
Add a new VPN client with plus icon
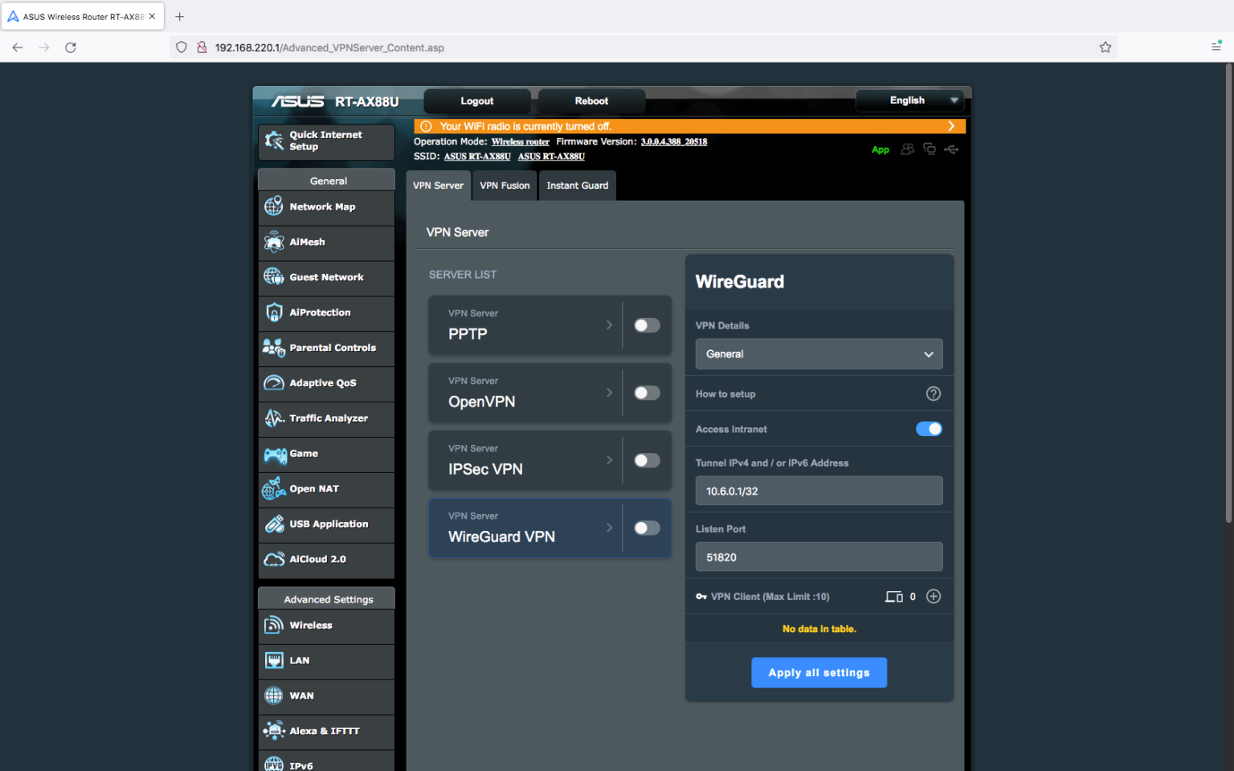pos(933,596)
